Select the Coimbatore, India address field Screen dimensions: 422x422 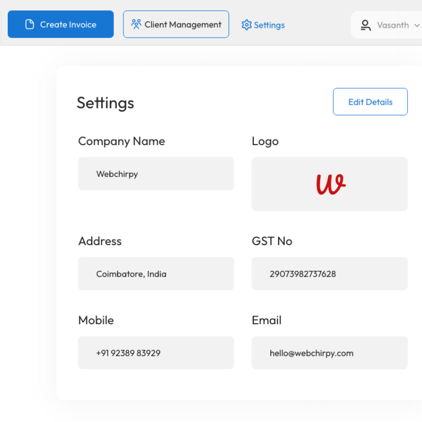click(156, 274)
